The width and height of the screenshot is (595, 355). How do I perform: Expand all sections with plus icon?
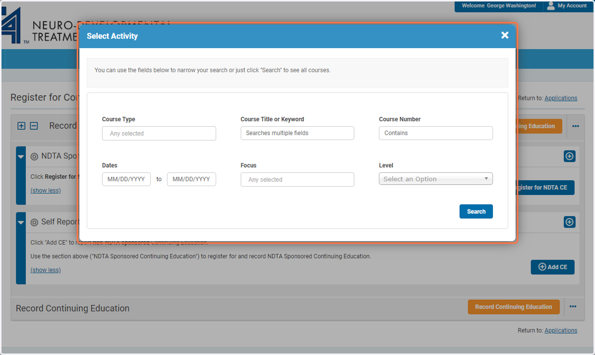click(21, 126)
